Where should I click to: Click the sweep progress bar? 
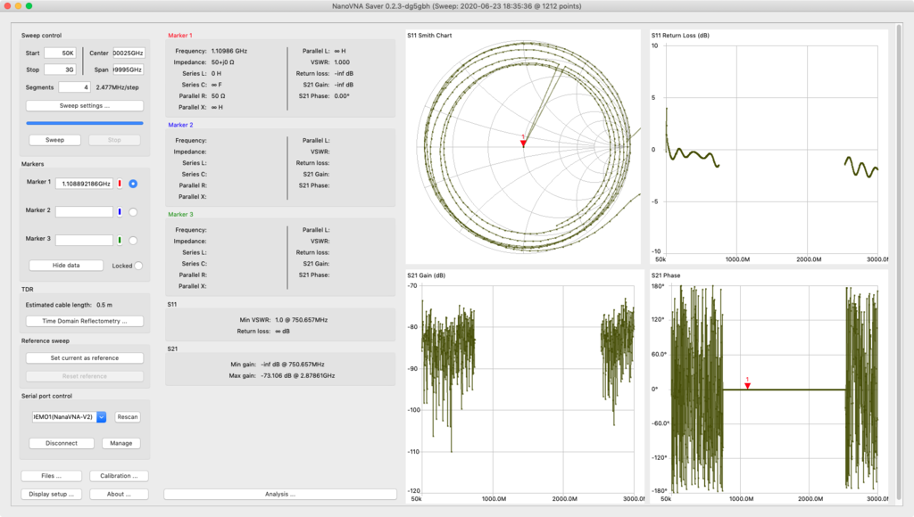coord(85,123)
